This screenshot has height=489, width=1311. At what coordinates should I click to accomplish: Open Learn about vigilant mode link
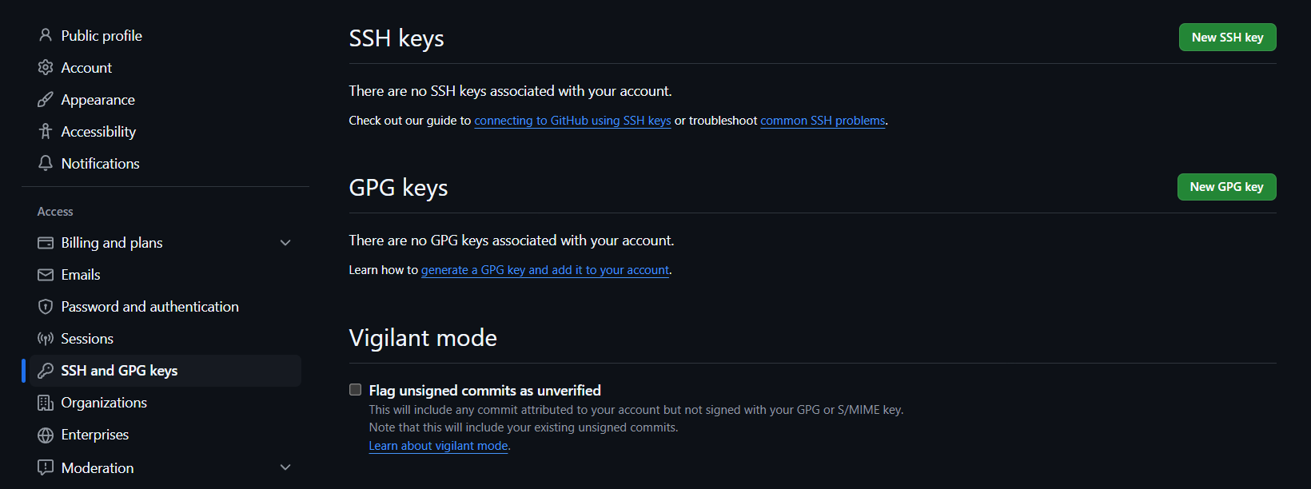click(x=438, y=446)
